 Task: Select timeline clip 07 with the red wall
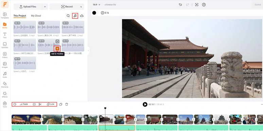[130, 119]
